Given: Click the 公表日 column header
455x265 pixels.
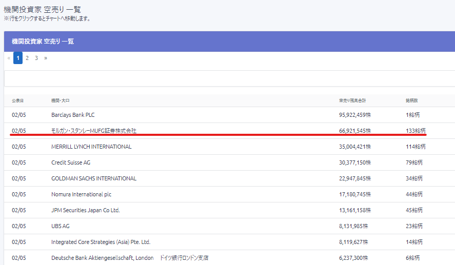Looking at the screenshot, I should 18,100.
